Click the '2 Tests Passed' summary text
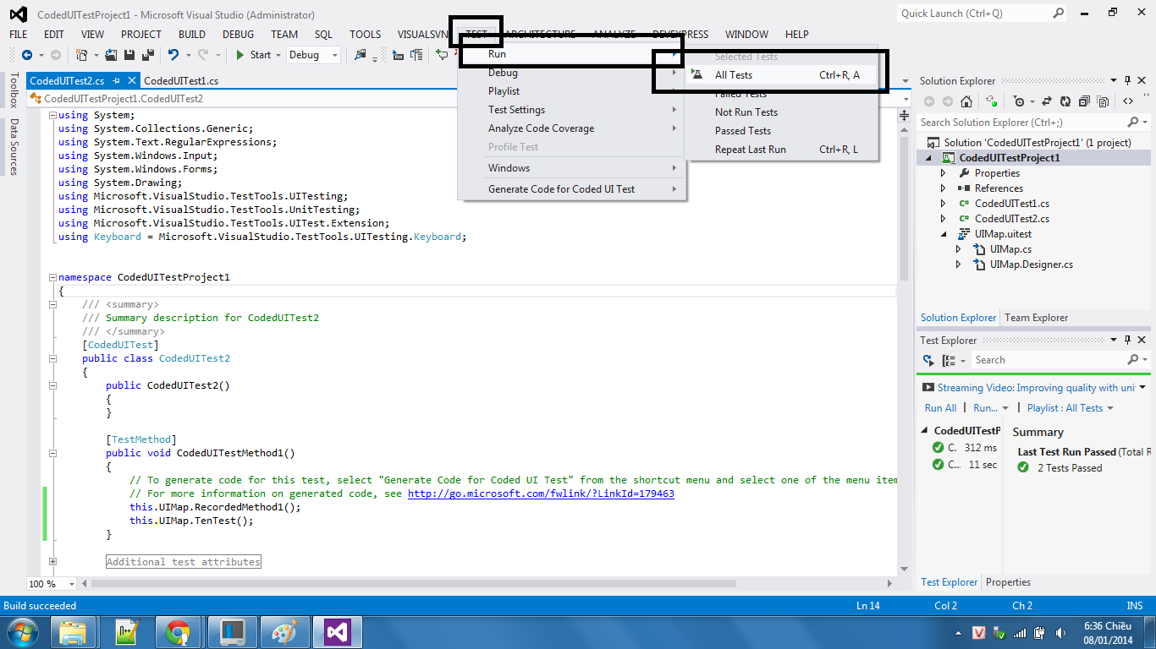The height and width of the screenshot is (649, 1156). (x=1070, y=468)
